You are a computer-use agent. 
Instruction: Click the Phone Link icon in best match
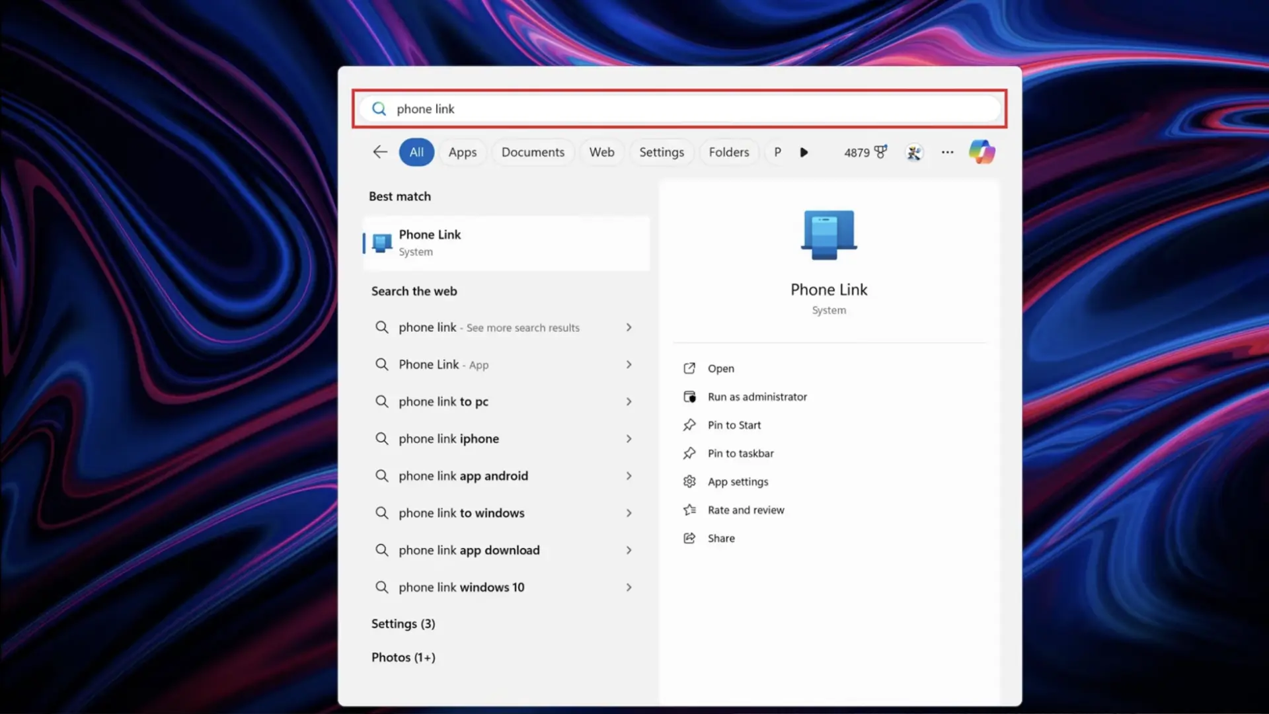pyautogui.click(x=381, y=243)
